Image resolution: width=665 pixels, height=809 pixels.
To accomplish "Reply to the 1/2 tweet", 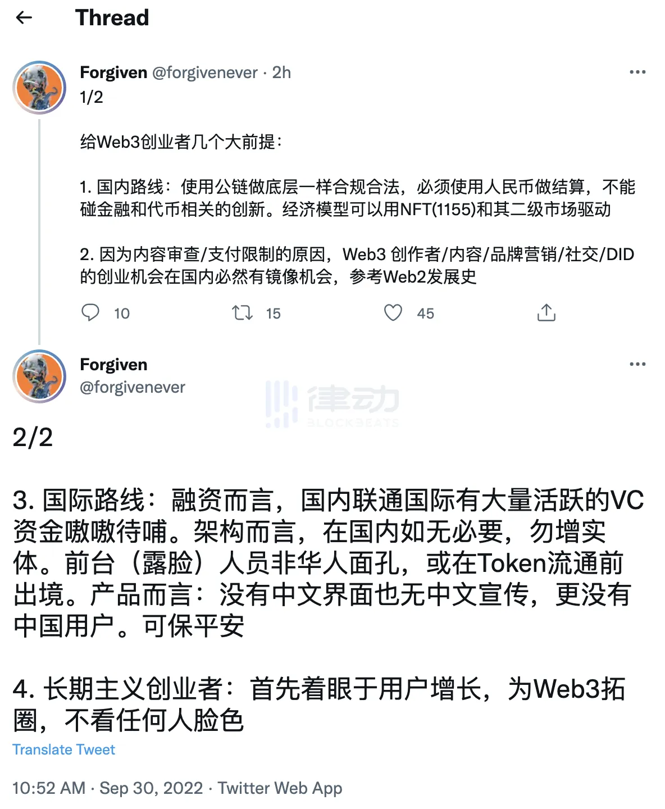I will click(90, 312).
